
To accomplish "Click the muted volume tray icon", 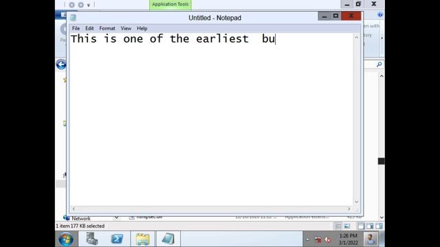I will [327, 239].
